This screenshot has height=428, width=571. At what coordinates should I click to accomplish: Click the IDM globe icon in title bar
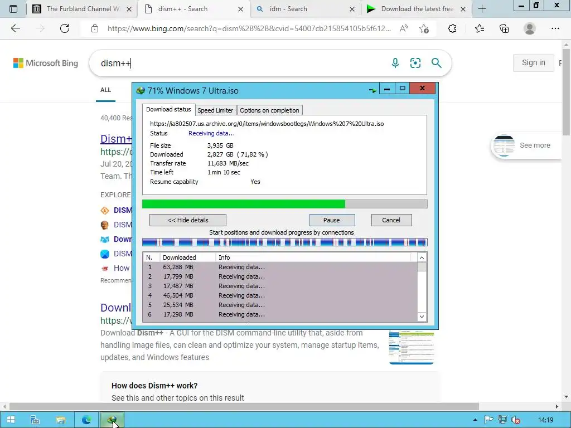click(x=141, y=90)
